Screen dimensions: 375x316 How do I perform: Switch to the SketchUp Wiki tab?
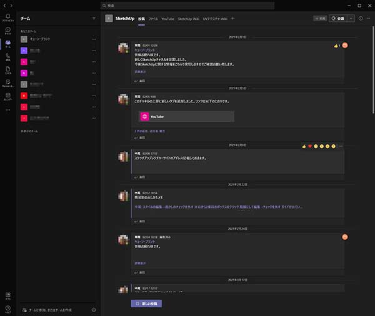tap(189, 19)
